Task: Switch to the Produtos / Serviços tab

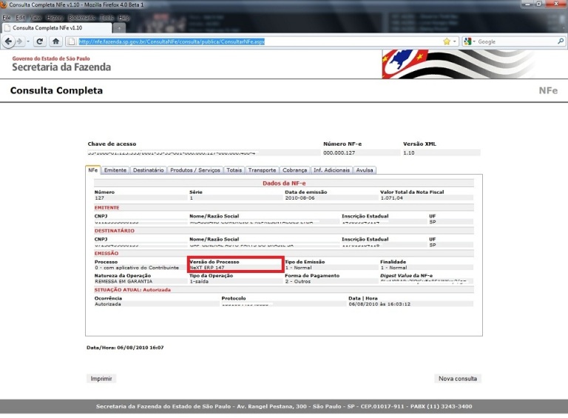Action: pyautogui.click(x=195, y=170)
